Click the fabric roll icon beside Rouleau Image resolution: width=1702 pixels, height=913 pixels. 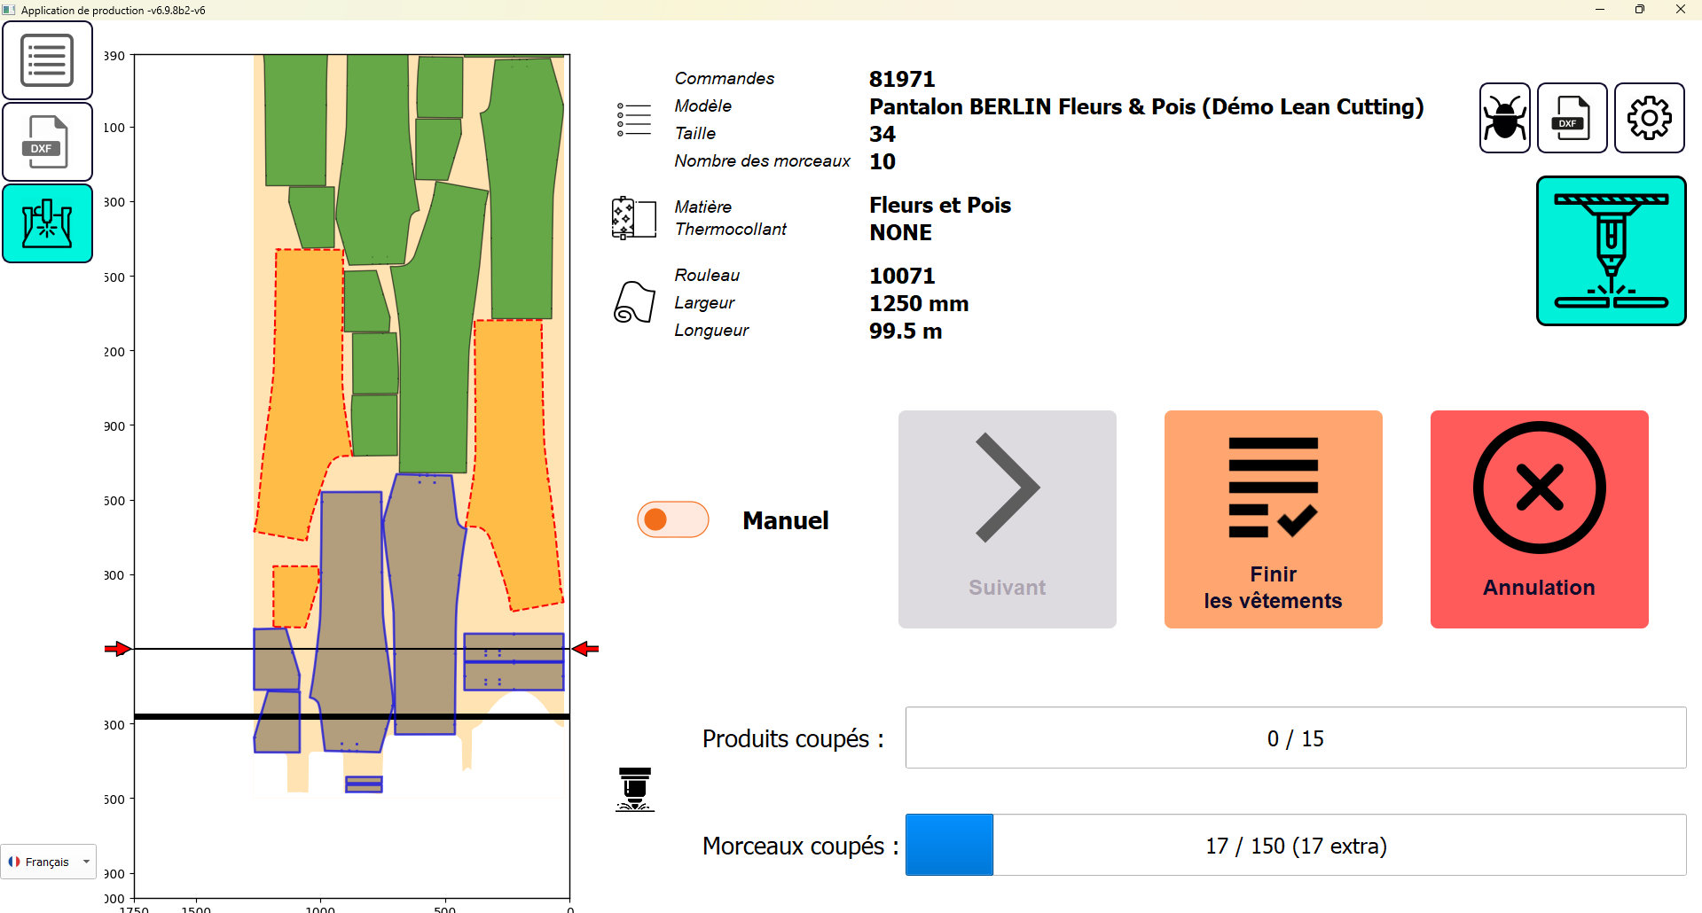coord(634,302)
